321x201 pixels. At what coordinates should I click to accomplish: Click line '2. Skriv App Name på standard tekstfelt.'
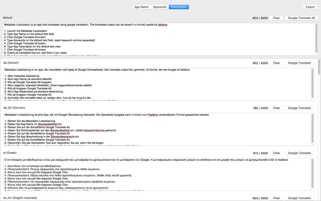click(x=28, y=79)
